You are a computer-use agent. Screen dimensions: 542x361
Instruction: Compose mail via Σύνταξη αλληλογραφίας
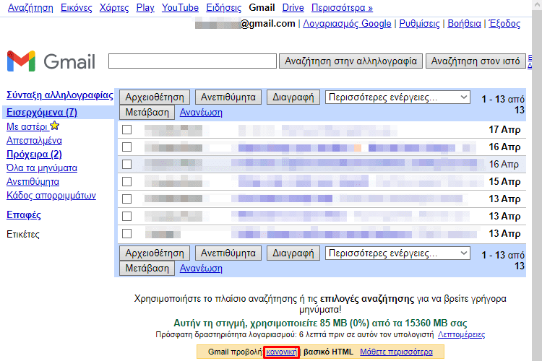(x=60, y=95)
